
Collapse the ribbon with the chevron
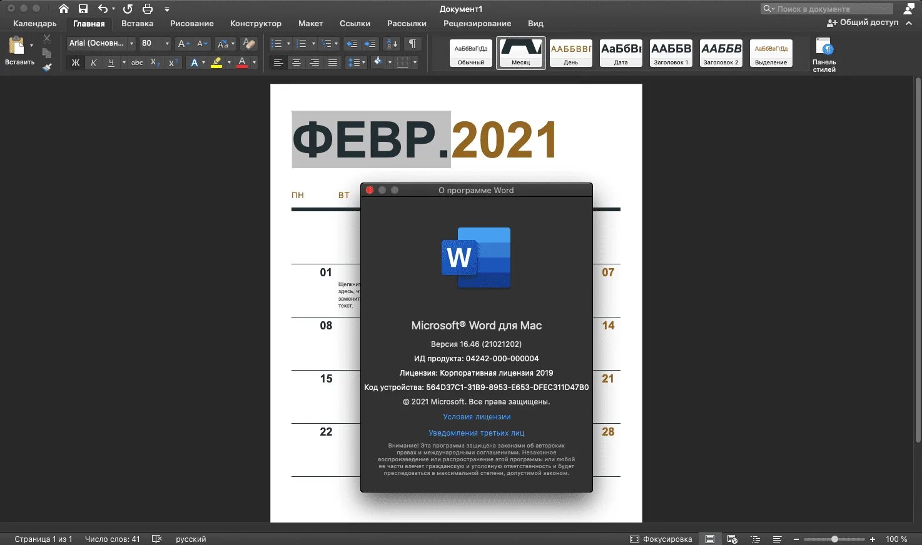909,23
